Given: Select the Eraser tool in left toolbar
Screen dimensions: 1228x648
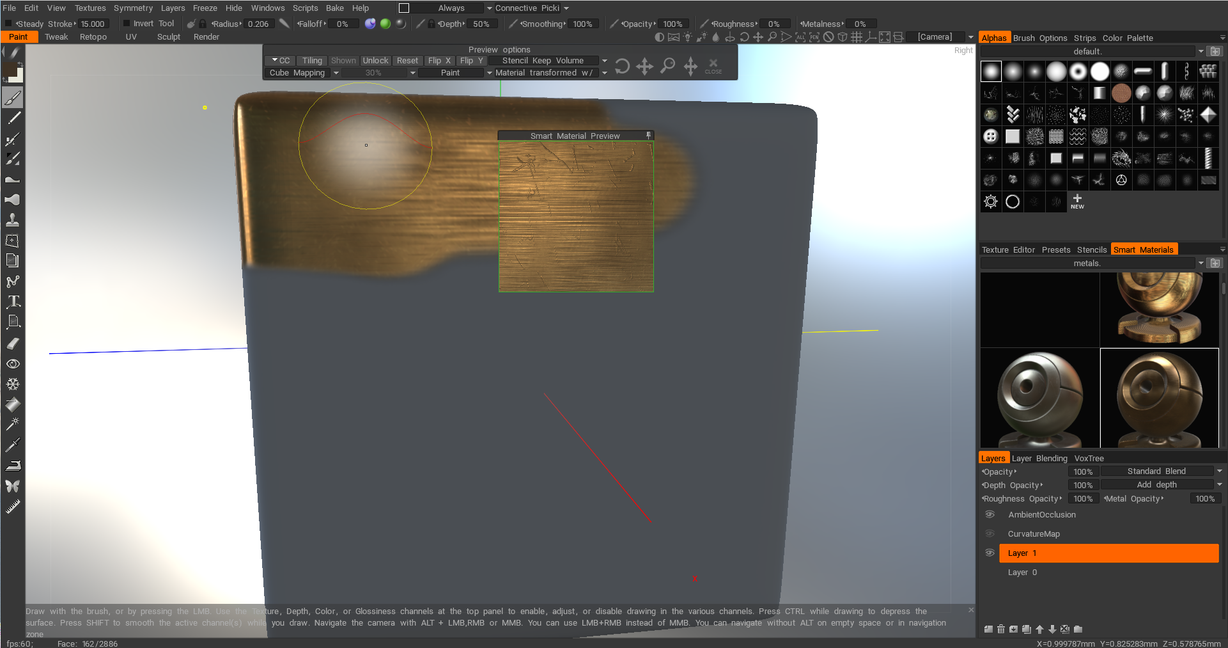Looking at the screenshot, I should [x=13, y=344].
